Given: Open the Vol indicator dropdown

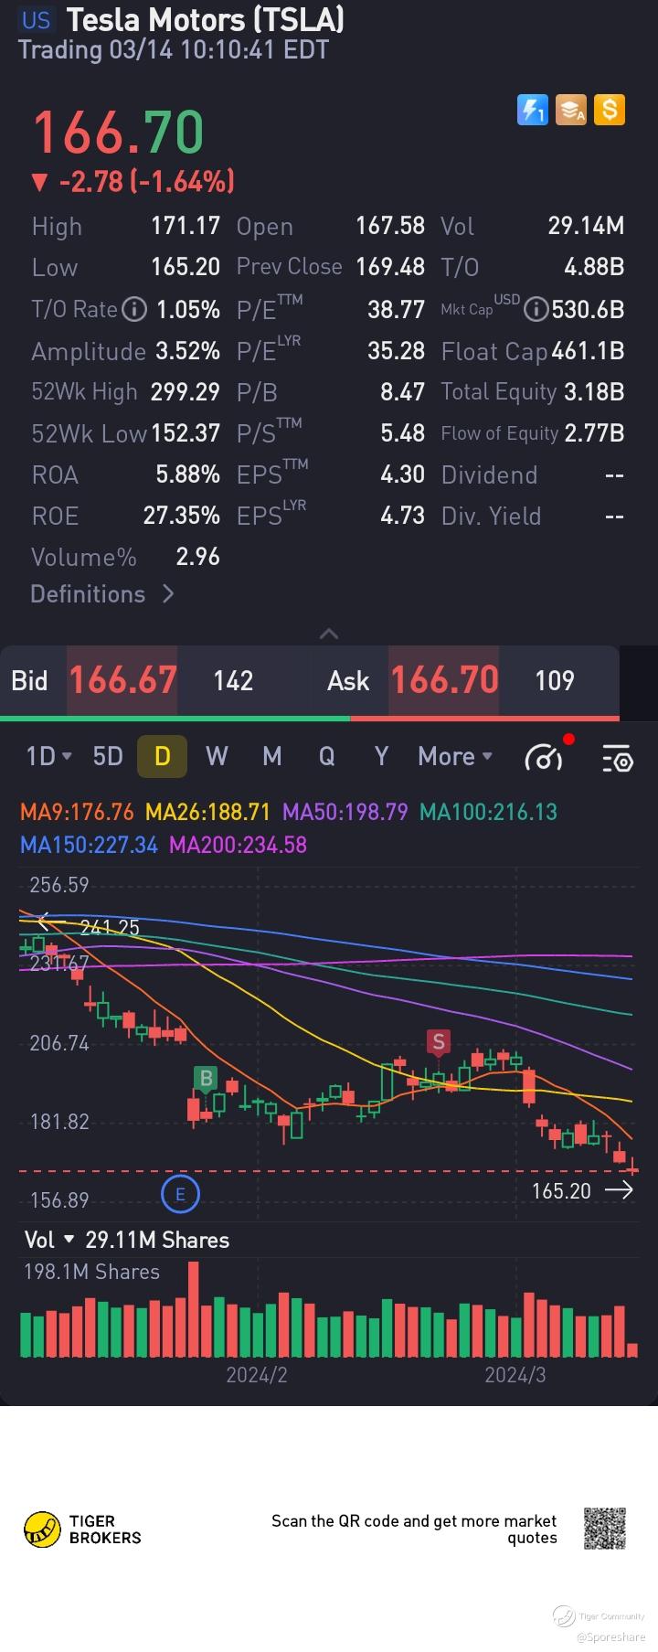Looking at the screenshot, I should pos(49,1240).
